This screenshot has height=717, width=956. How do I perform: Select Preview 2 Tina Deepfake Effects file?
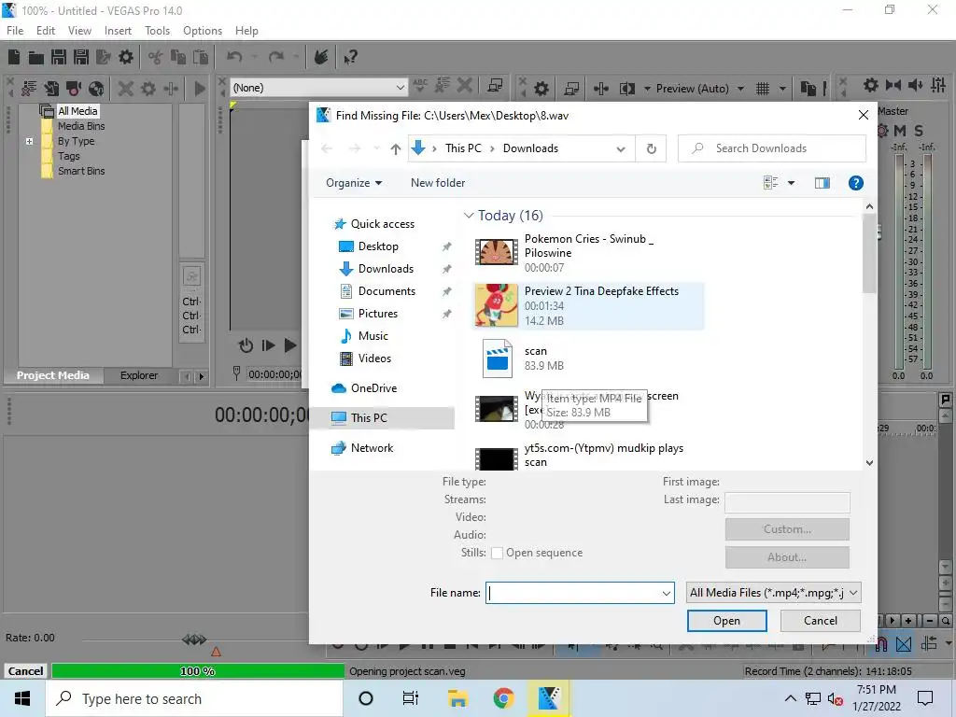pyautogui.click(x=588, y=306)
